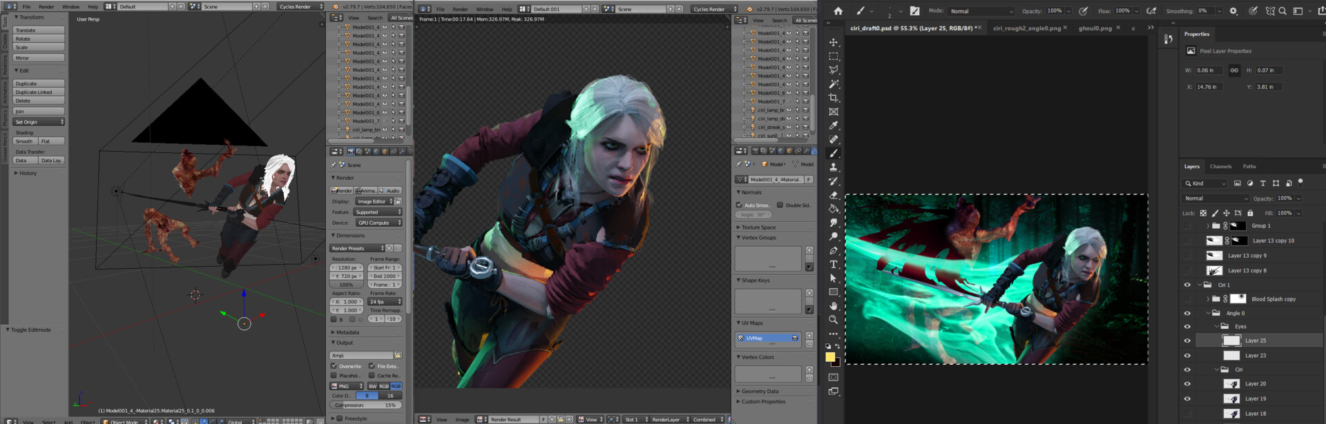Open the ghoul0.png document tab
The height and width of the screenshot is (424, 1326).
click(x=1095, y=28)
